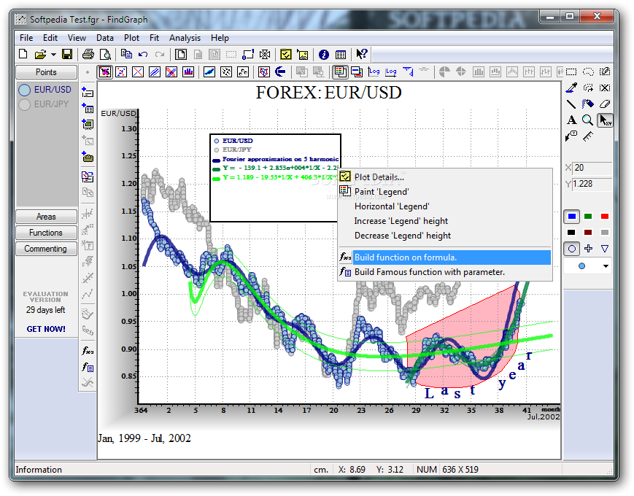Click the context Help arrow-question icon

[362, 54]
